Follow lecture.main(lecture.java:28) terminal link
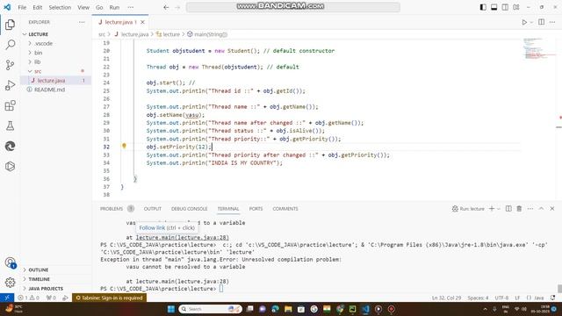The height and width of the screenshot is (316, 562). pyautogui.click(x=182, y=237)
